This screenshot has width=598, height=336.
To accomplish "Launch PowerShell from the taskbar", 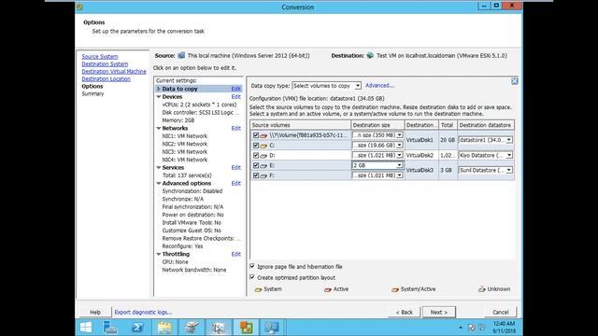I will click(137, 328).
